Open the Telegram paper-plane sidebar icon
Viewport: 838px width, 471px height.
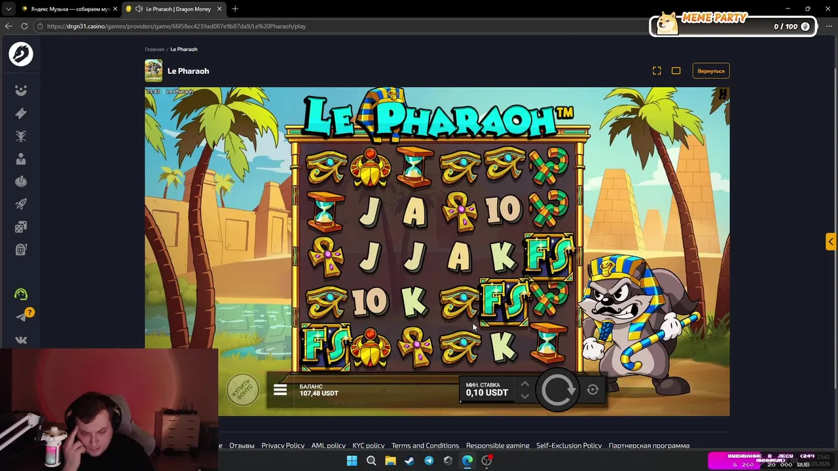tap(21, 317)
